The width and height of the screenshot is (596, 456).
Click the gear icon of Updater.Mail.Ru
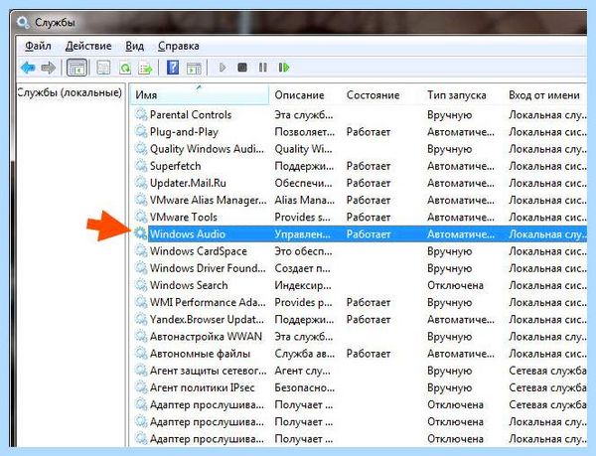pos(141,183)
